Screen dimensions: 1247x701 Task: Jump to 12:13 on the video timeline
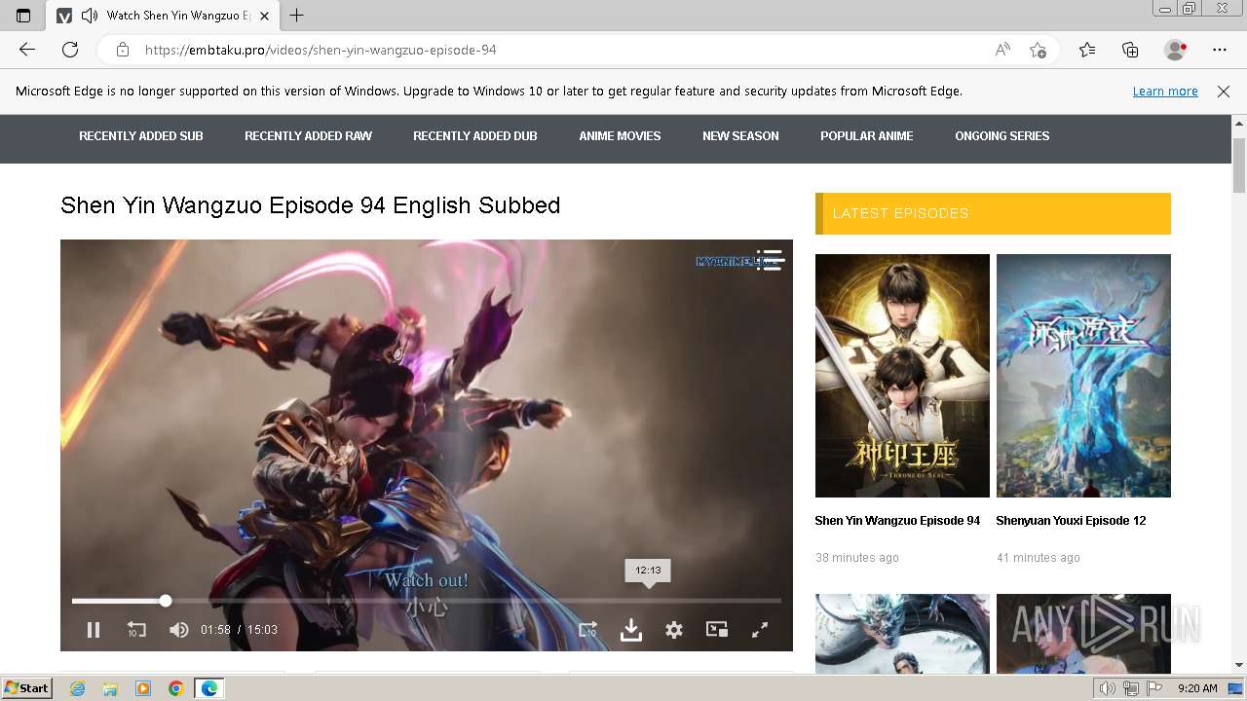tap(648, 601)
